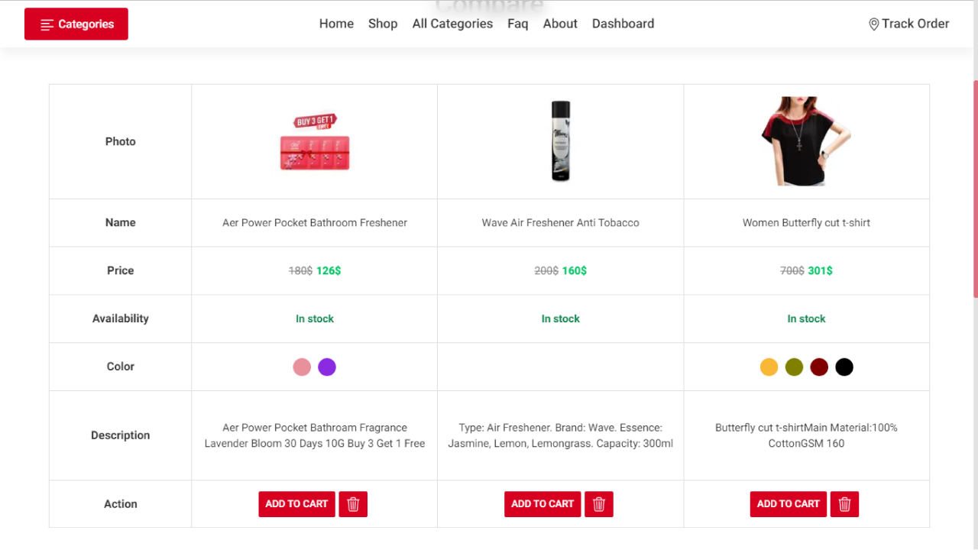978x550 pixels.
Task: Click the Track Order location pin
Action: click(874, 24)
